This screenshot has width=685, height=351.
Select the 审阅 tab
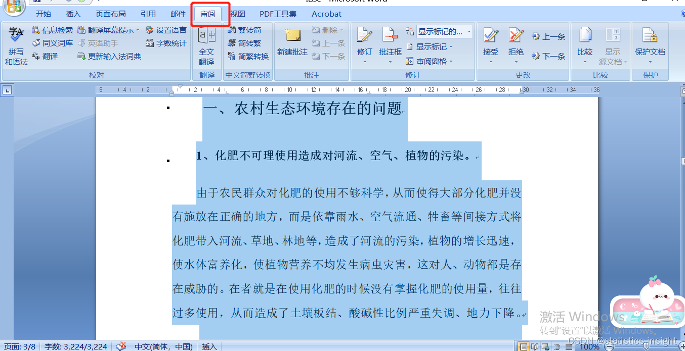(208, 14)
